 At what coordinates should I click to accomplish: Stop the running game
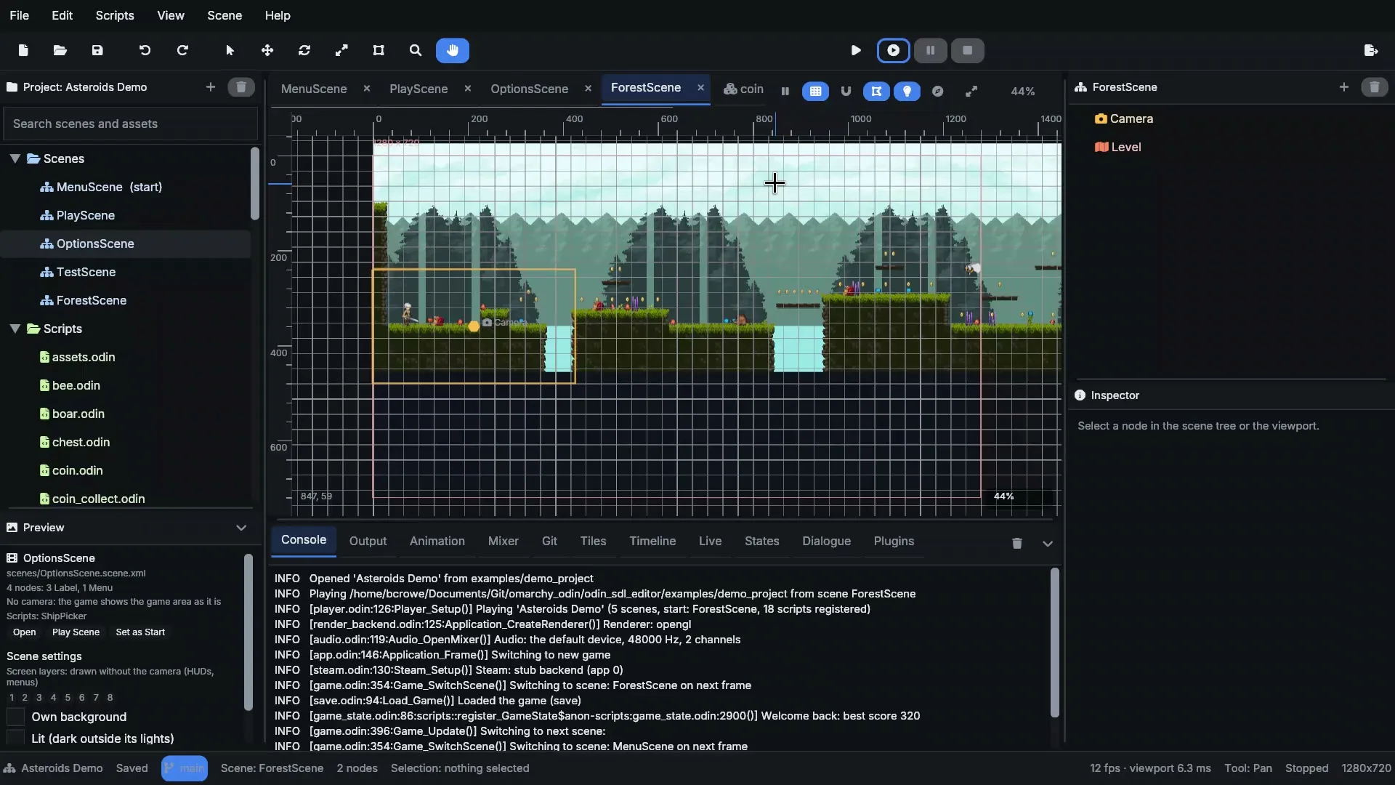[967, 50]
